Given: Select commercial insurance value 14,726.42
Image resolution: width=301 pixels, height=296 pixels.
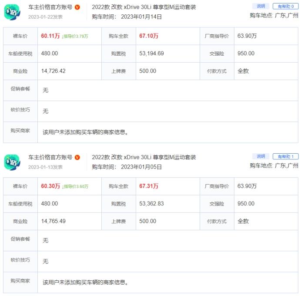Looking at the screenshot, I should click(x=53, y=71).
